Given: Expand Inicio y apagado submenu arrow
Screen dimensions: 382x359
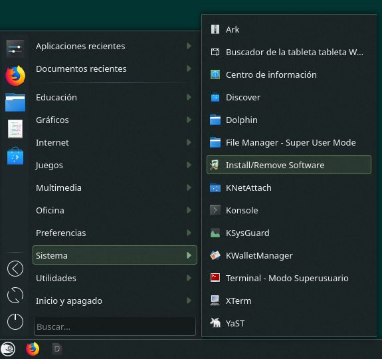Looking at the screenshot, I should pyautogui.click(x=189, y=300).
